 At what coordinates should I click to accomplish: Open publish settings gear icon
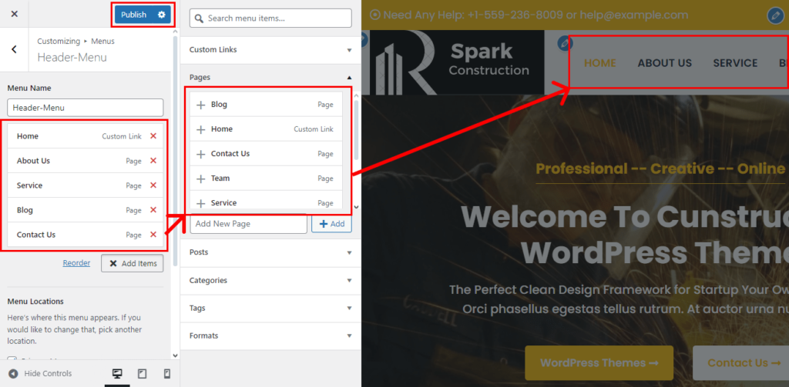[161, 15]
